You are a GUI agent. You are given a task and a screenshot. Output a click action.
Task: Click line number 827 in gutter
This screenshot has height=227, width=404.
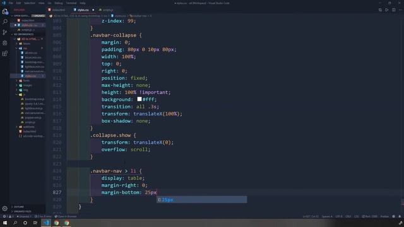[x=57, y=192]
